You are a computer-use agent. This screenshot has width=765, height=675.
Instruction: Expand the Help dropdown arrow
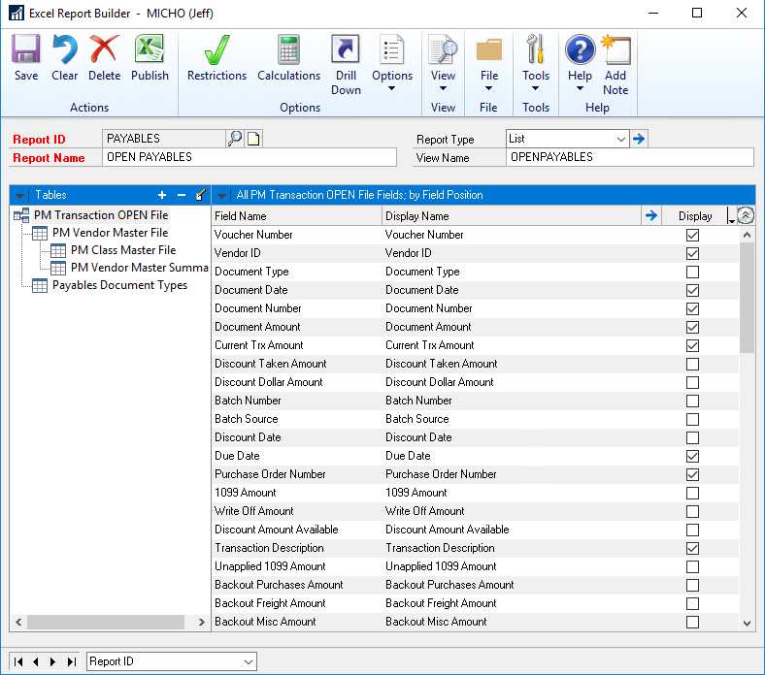click(580, 88)
